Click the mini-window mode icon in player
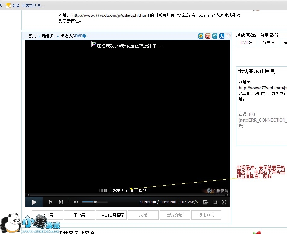This screenshot has width=287, height=234. click(206, 202)
